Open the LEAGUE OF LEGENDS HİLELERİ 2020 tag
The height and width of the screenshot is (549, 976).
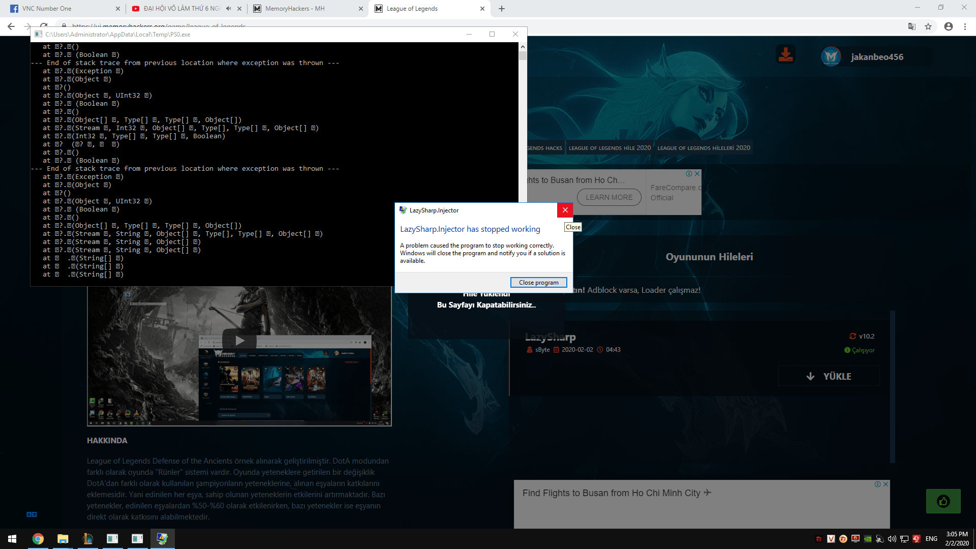[704, 148]
